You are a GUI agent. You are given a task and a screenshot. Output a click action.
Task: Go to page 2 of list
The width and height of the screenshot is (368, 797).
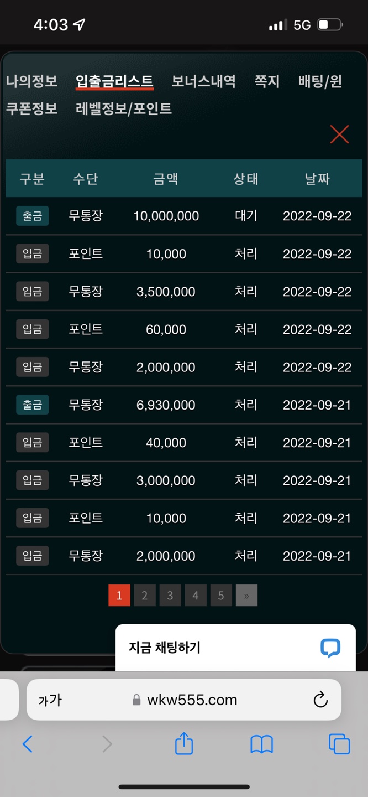[145, 596]
